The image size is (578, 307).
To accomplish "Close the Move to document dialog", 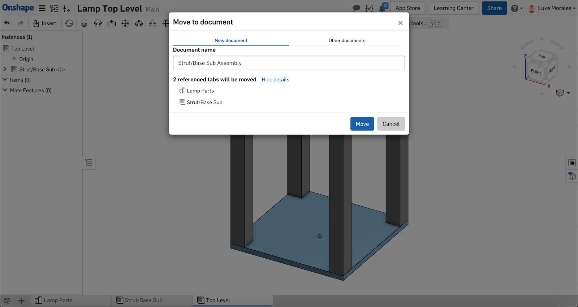I will tap(400, 23).
